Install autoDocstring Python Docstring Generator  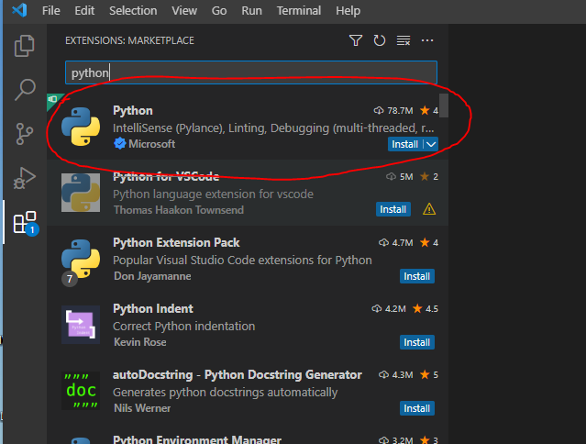tap(417, 408)
